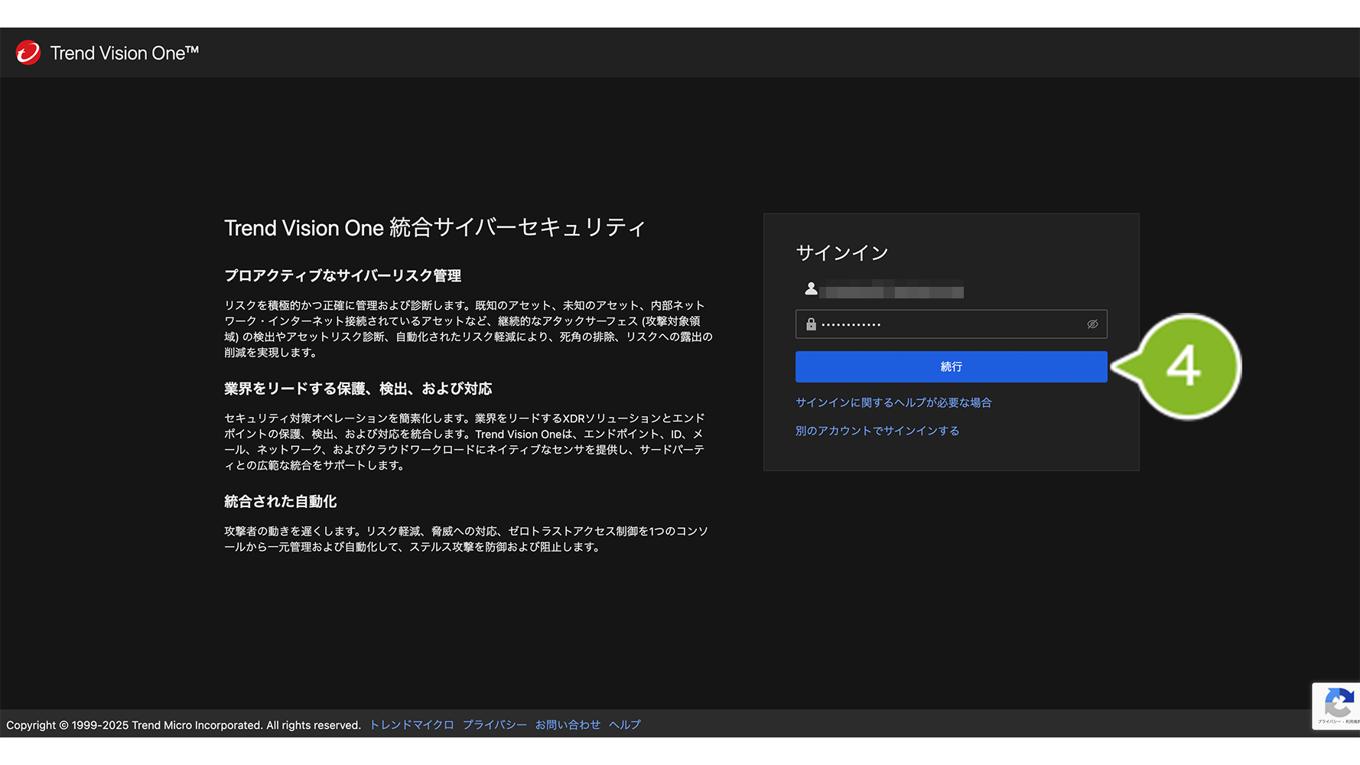Toggle password visibility with the eye icon
1360x765 pixels.
[x=1092, y=324]
